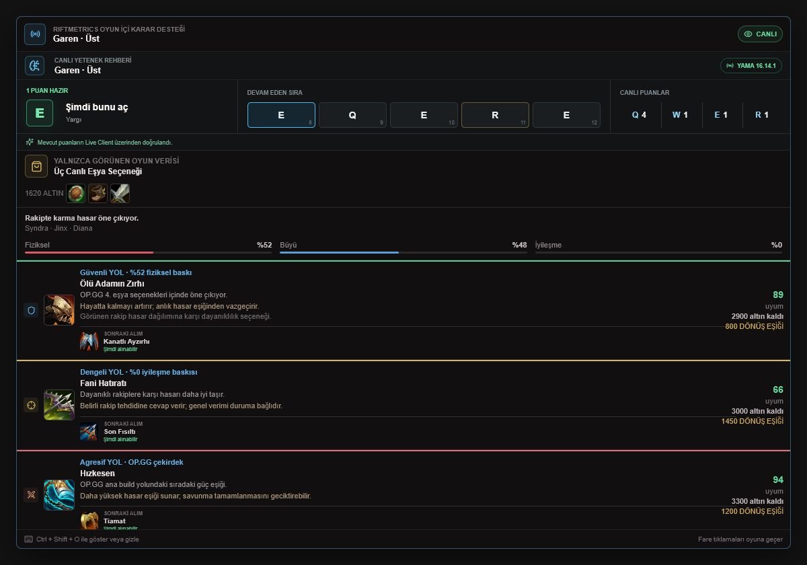This screenshot has width=807, height=565.
Task: Click the Güvenli YOL %52 fiziksel baskı heading
Action: (136, 272)
